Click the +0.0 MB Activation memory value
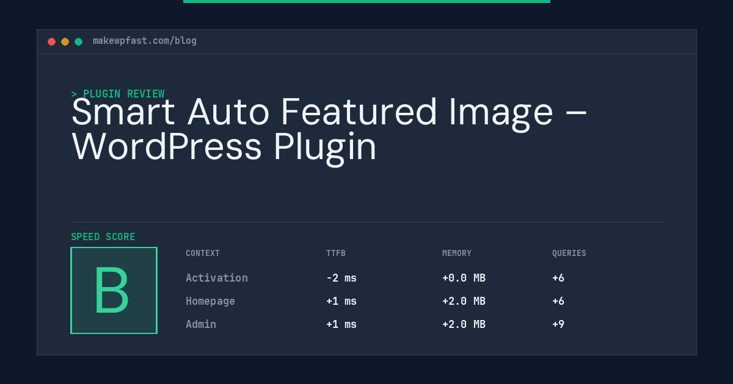733x384 pixels. click(464, 278)
